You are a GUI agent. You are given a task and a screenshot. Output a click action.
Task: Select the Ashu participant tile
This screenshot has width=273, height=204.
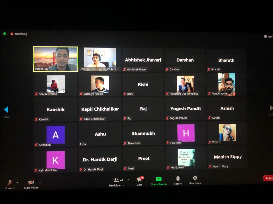pos(100,134)
